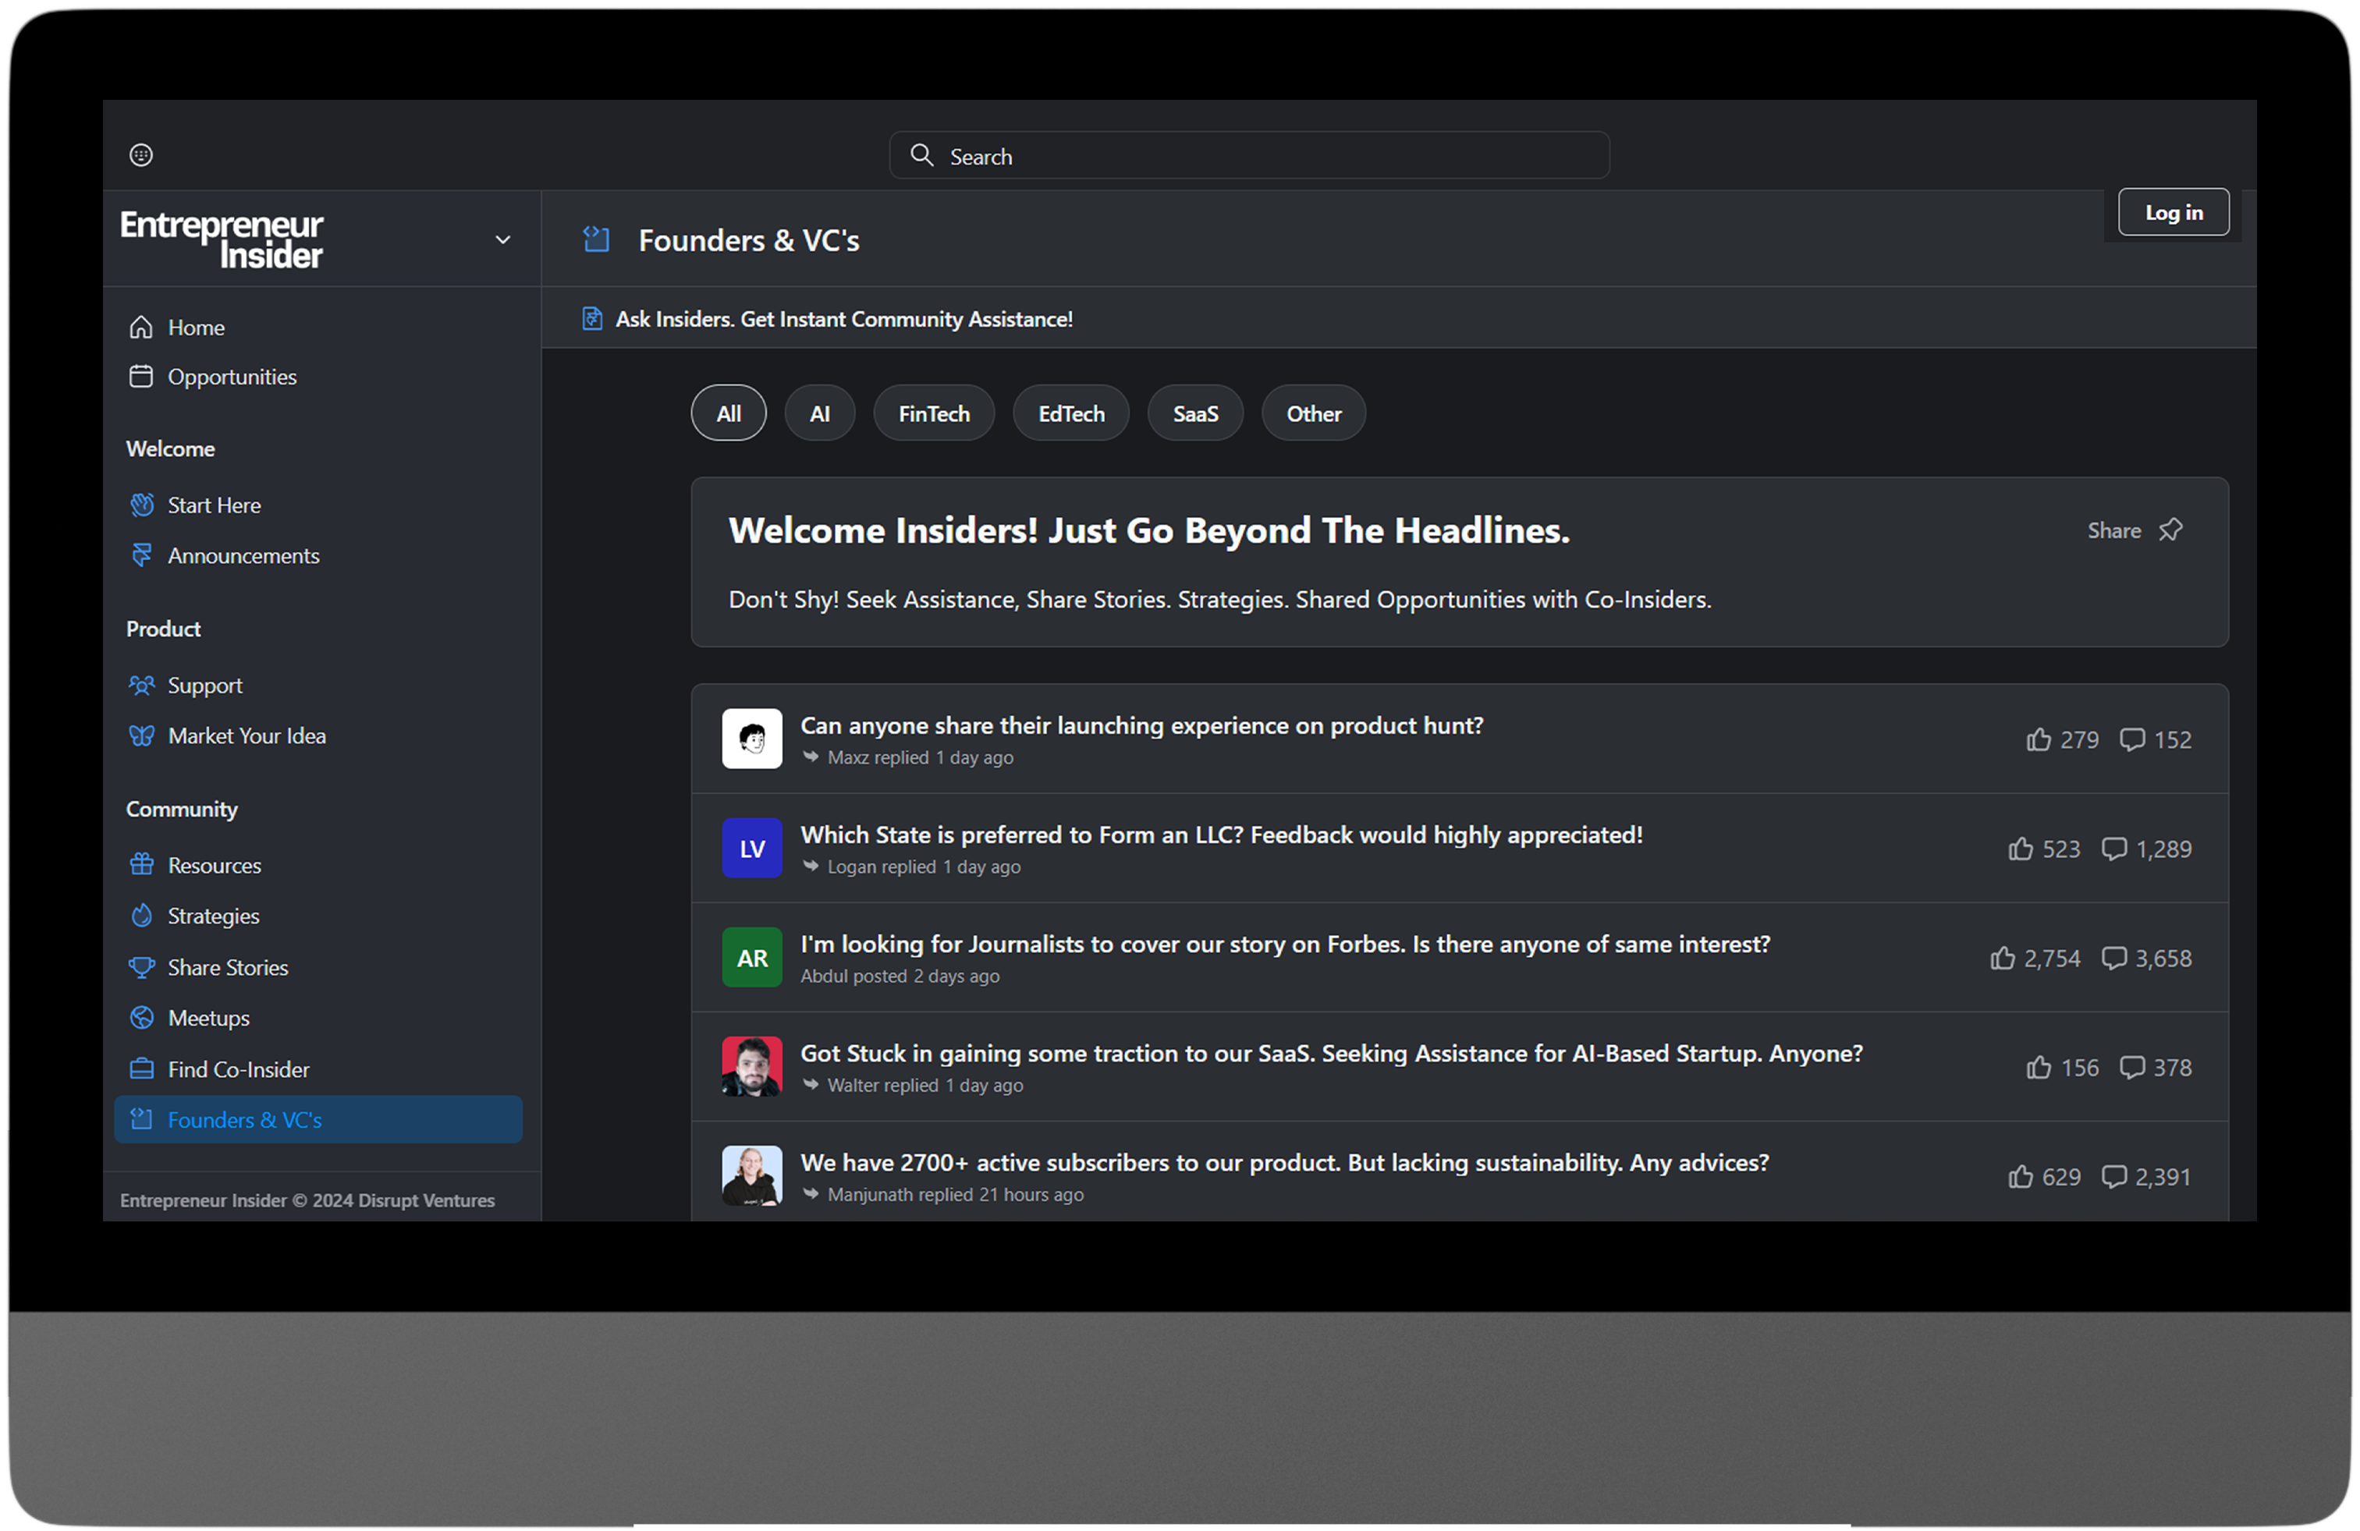Click the LV avatar thumbnail
This screenshot has width=2360, height=1531.
coord(751,849)
